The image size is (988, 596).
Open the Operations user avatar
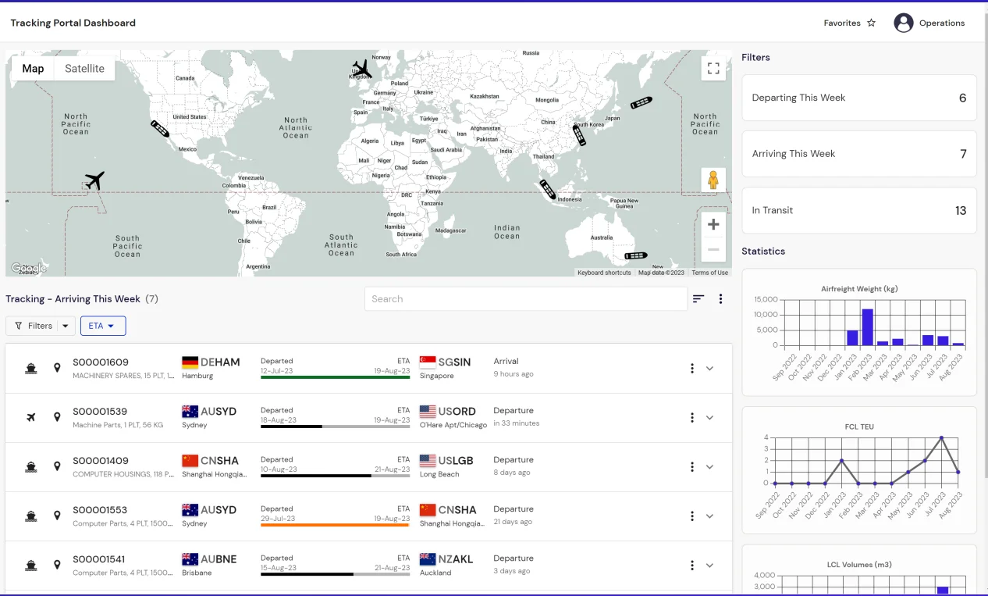[x=904, y=23]
